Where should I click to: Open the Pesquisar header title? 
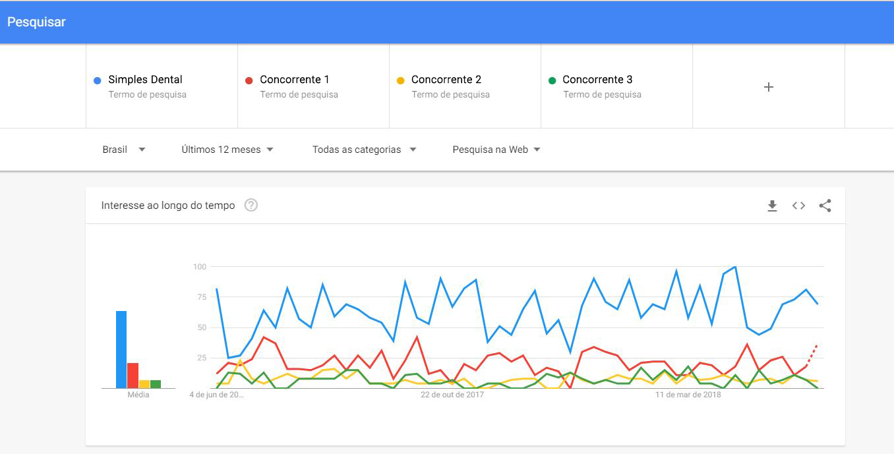pos(36,22)
